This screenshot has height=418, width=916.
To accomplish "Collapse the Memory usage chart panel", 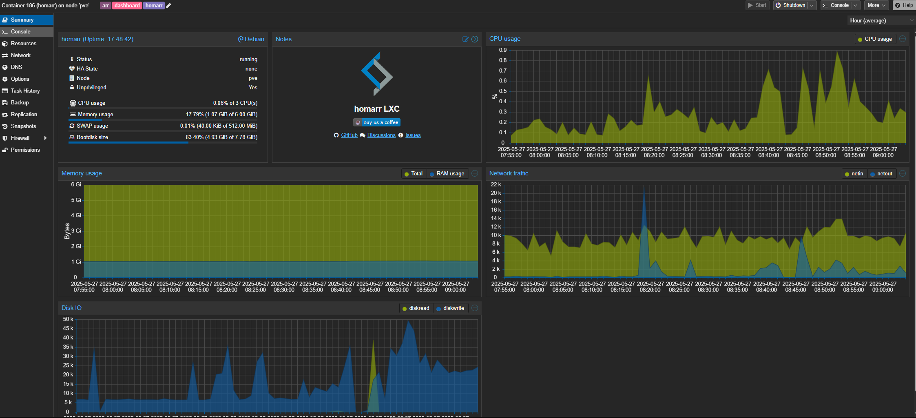I will tap(475, 174).
